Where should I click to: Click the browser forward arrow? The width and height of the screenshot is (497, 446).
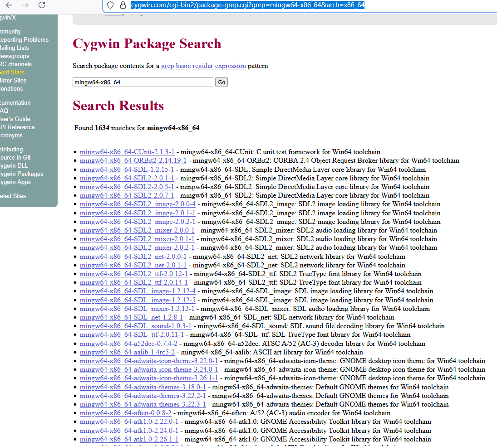pyautogui.click(x=25, y=5)
